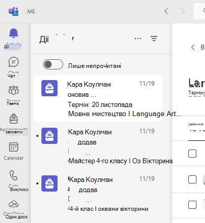The image size is (205, 223).
Task: Open more options ellipsis in Дії pane
Action: pos(138,39)
